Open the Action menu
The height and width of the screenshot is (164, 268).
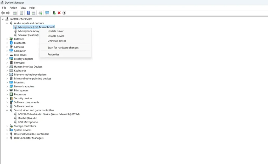tap(13, 8)
